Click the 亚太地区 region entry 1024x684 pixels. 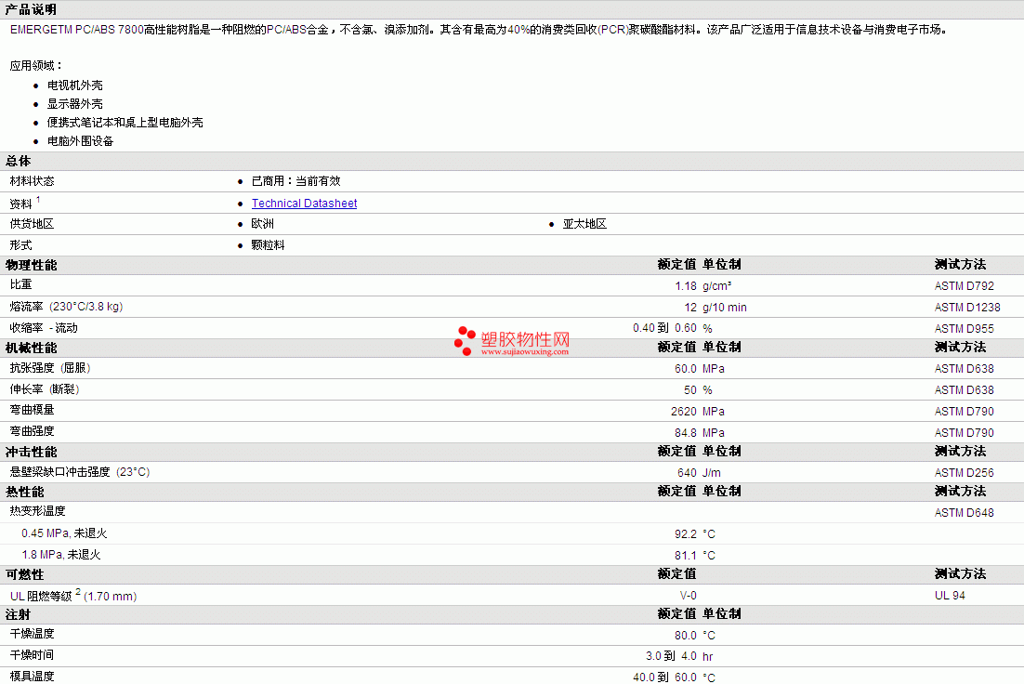[584, 223]
